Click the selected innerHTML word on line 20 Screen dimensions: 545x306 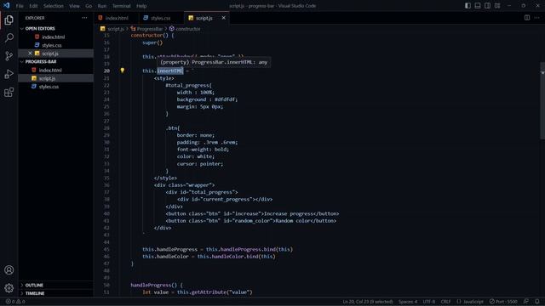(x=169, y=71)
